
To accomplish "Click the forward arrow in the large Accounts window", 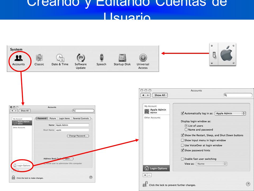I will click(x=148, y=95).
